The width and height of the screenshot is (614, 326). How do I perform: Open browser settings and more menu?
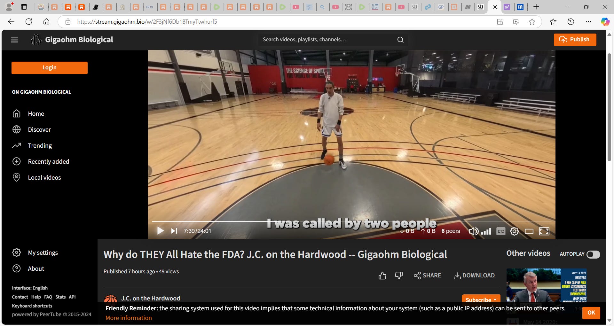coord(588,22)
